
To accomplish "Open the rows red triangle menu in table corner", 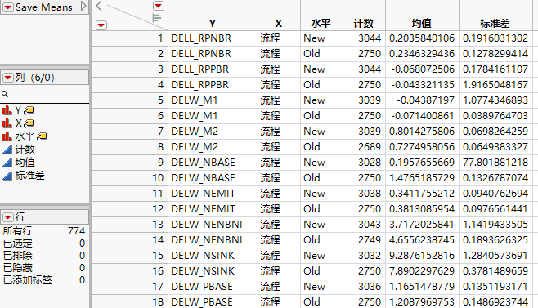I will [101, 25].
